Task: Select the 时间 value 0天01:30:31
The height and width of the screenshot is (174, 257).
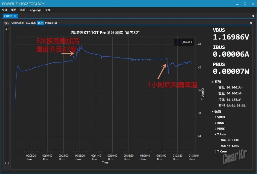Action: coord(236,105)
